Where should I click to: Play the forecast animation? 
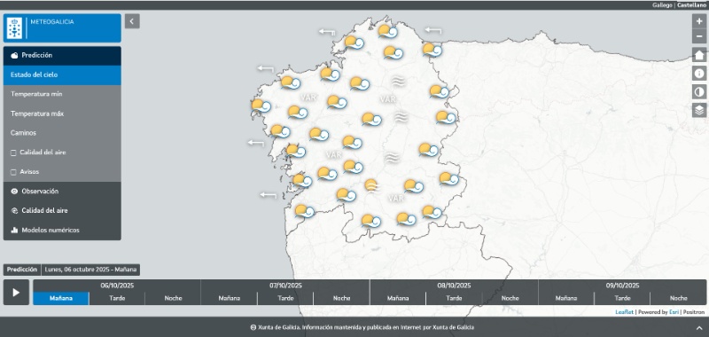click(16, 293)
